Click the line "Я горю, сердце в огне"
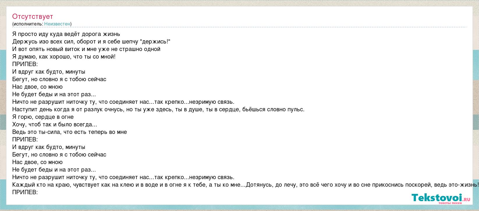The image size is (479, 211). pos(43,117)
